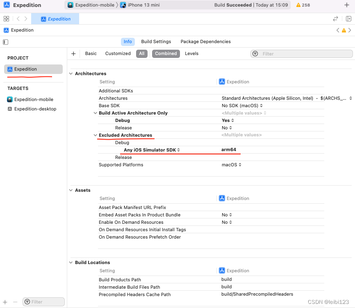
Task: Go back with the left navigation arrow
Action: pos(18,19)
